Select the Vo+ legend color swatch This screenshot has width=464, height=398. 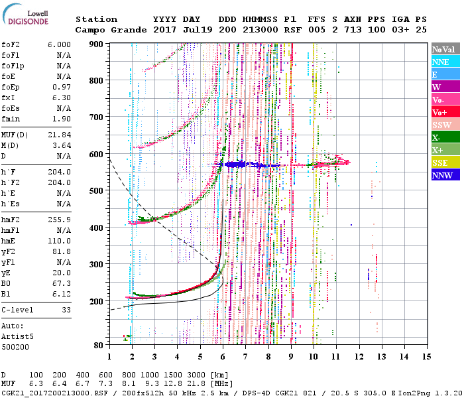(445, 112)
